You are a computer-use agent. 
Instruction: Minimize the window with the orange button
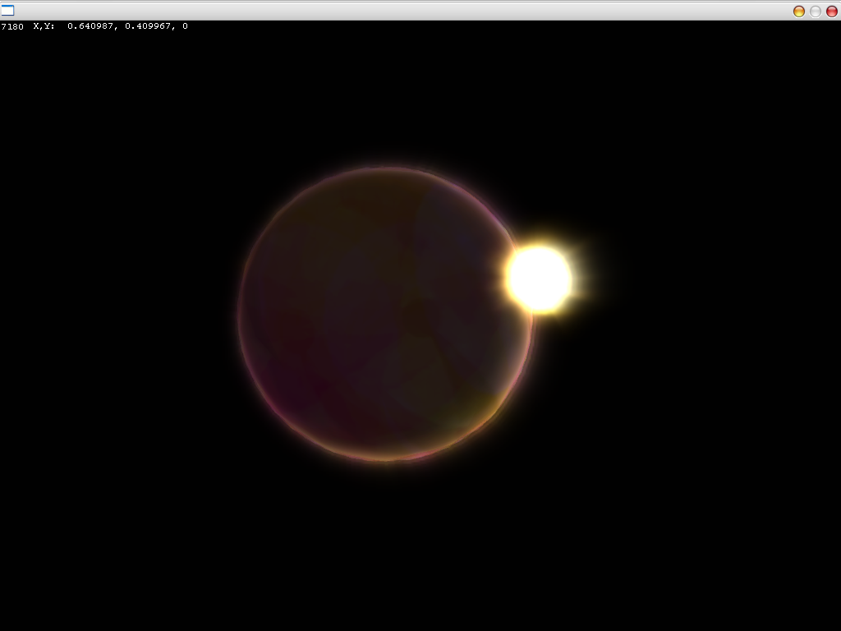tap(798, 11)
